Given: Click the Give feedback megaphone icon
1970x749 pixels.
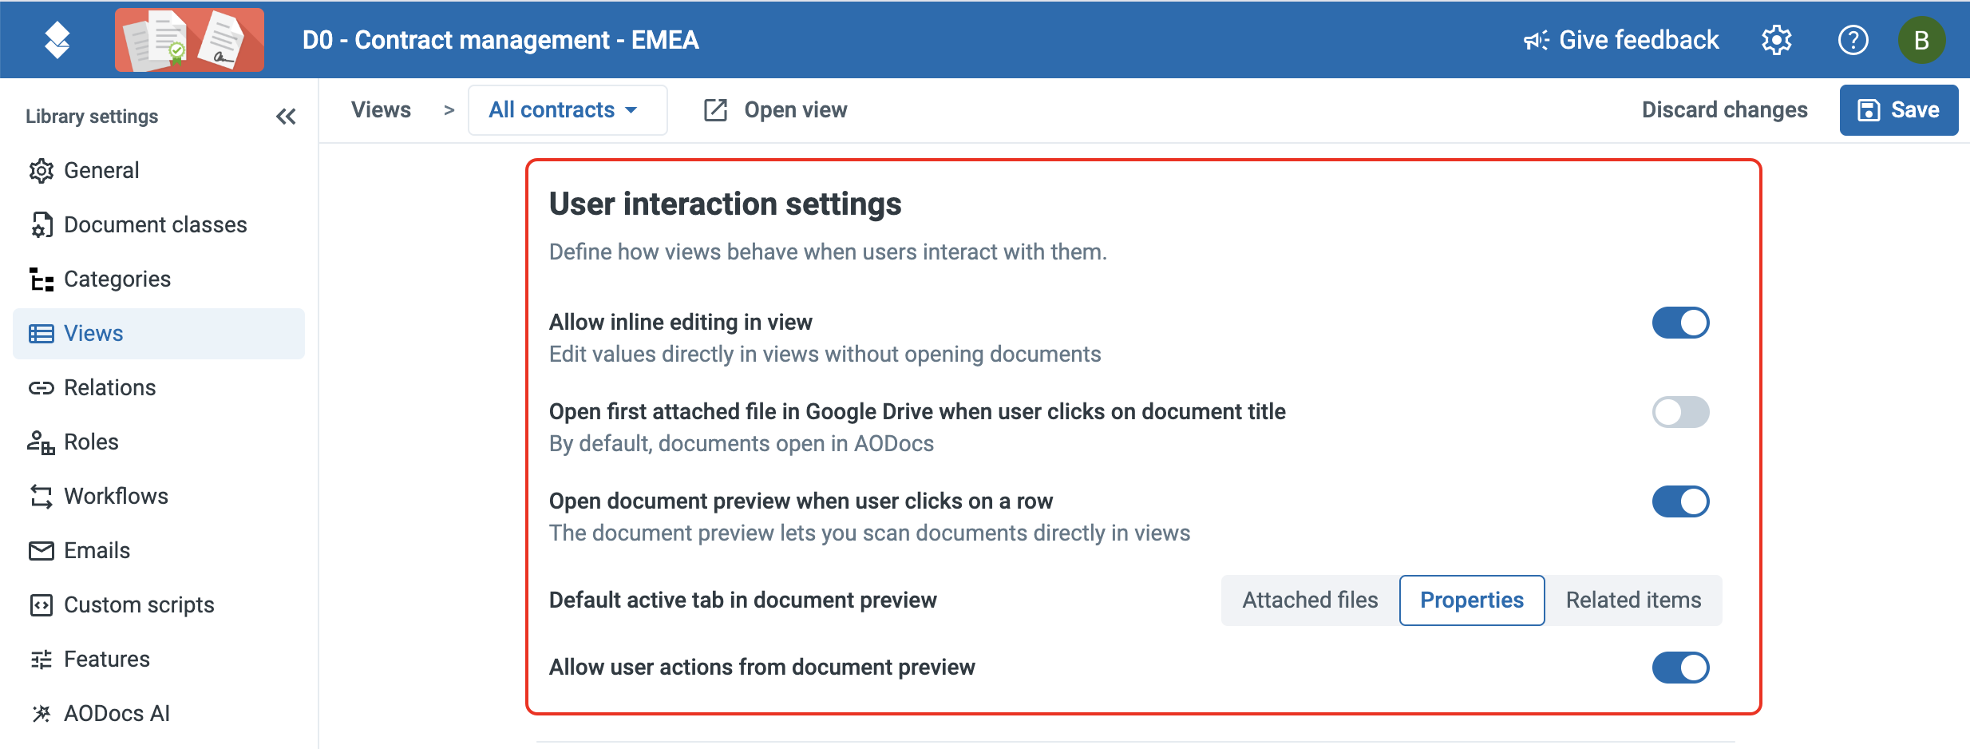Looking at the screenshot, I should tap(1537, 40).
